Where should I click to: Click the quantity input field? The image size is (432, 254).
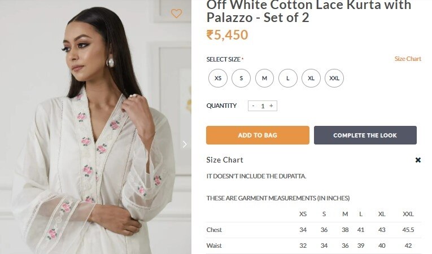(x=262, y=106)
